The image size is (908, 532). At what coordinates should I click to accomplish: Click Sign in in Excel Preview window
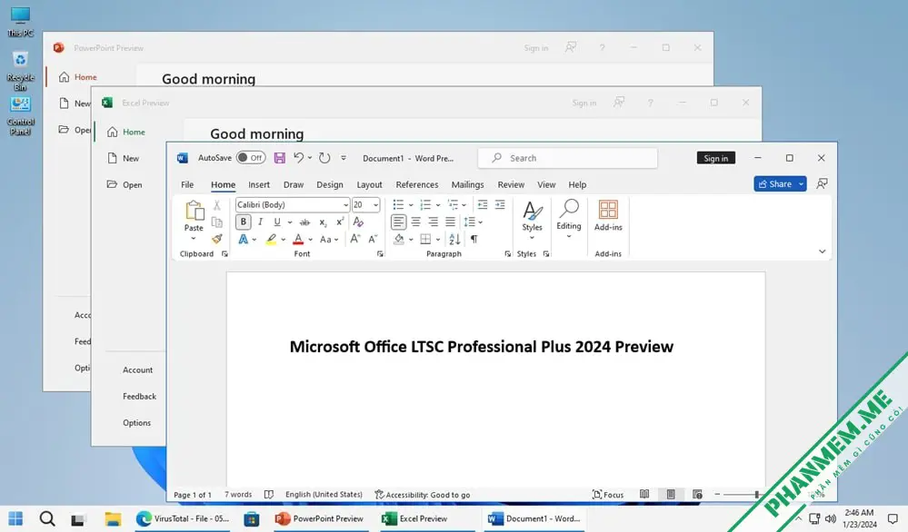pos(584,103)
